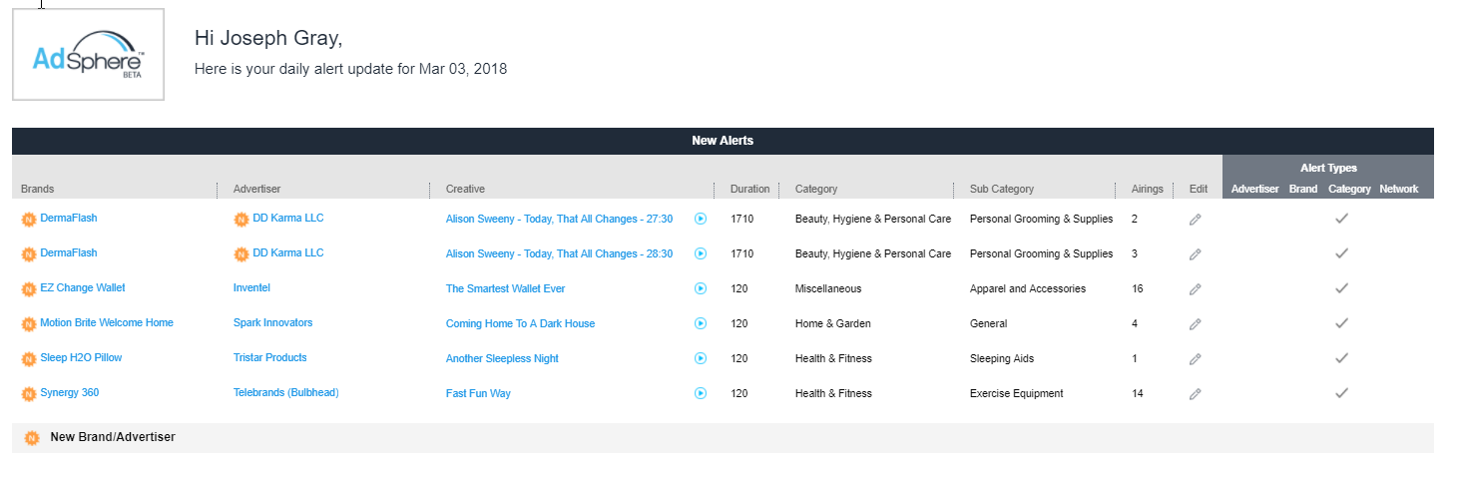Image resolution: width=1463 pixels, height=485 pixels.
Task: Edit the Motion Brite Welcome Home alert
Action: (x=1196, y=324)
